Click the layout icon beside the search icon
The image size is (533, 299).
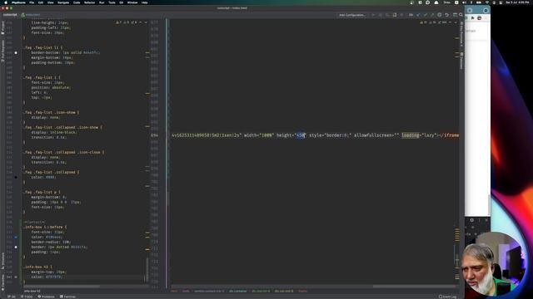[455, 15]
